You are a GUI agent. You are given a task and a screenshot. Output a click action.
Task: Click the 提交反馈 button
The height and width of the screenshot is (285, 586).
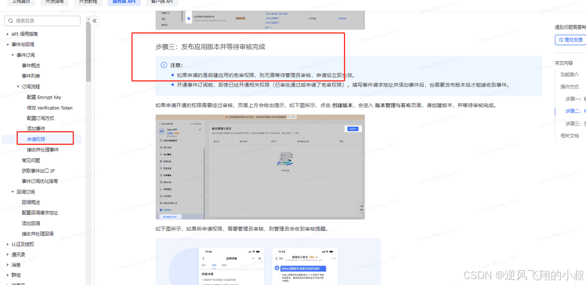click(570, 40)
